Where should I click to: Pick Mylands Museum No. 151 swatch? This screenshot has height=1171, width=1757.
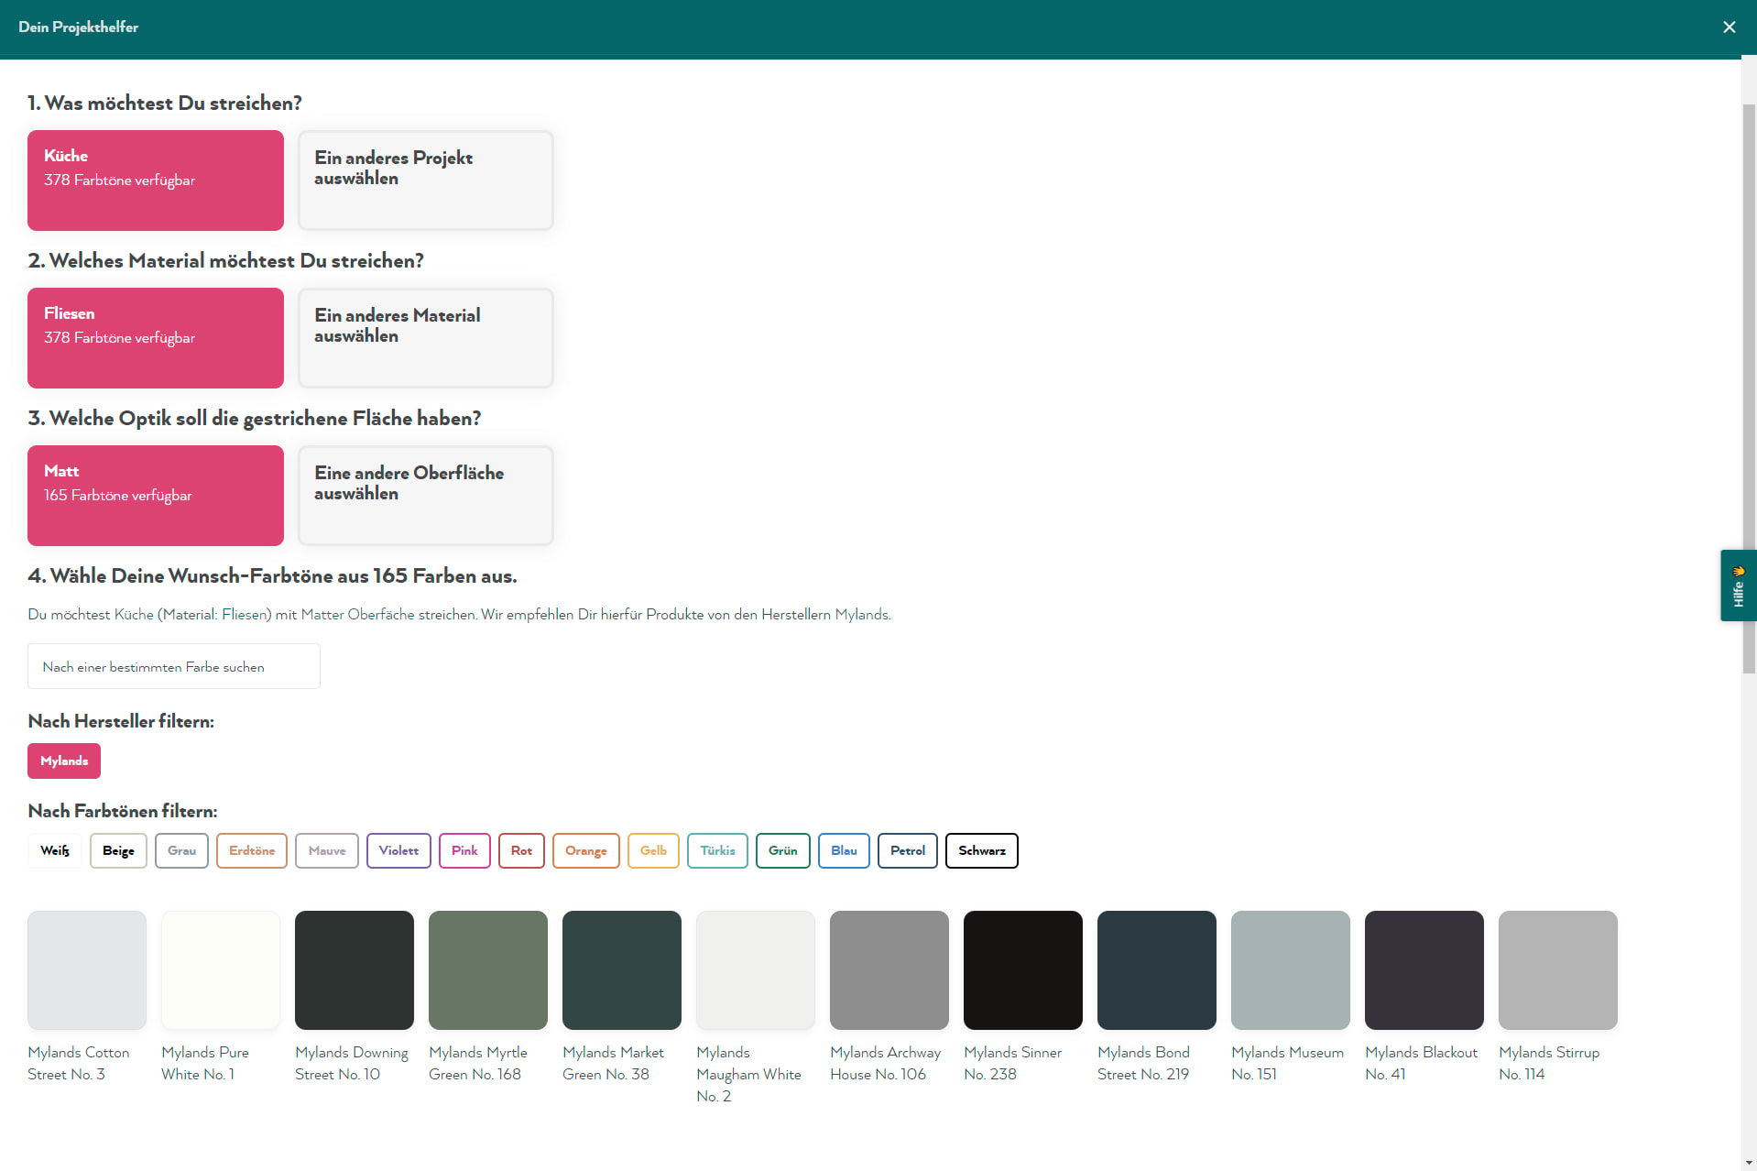tap(1291, 970)
